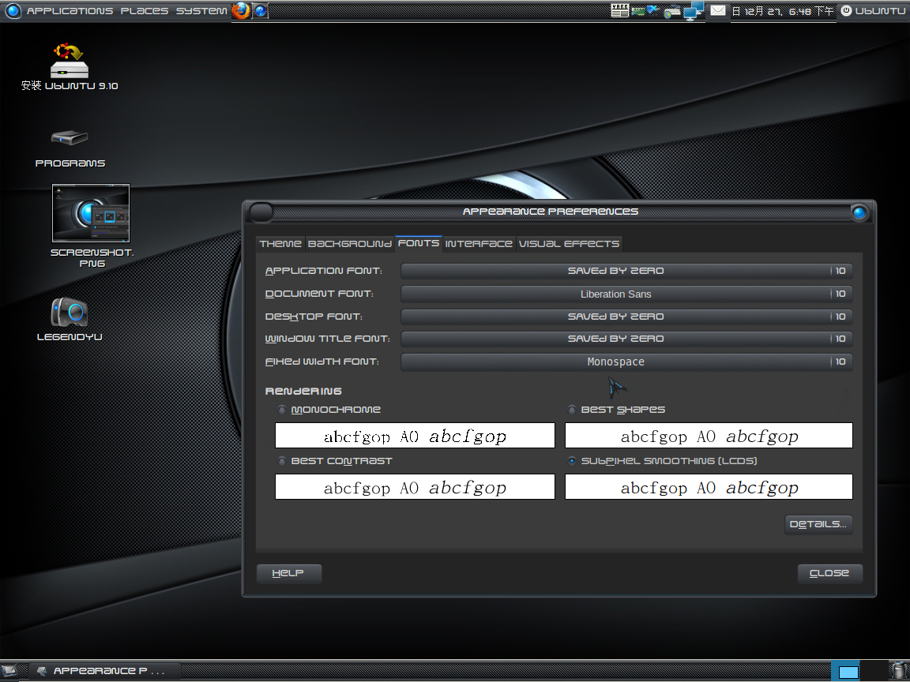The height and width of the screenshot is (682, 910).
Task: Launch Firefox from the top panel
Action: (x=241, y=10)
